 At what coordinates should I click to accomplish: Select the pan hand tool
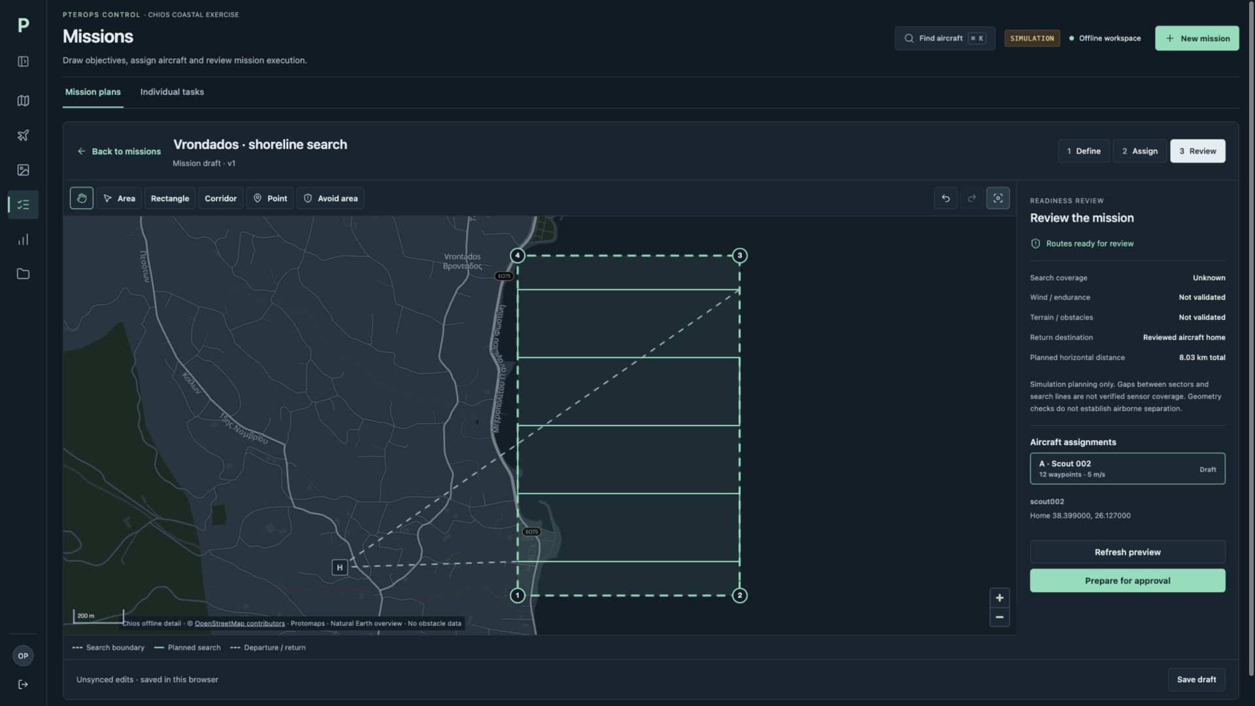[x=82, y=198]
